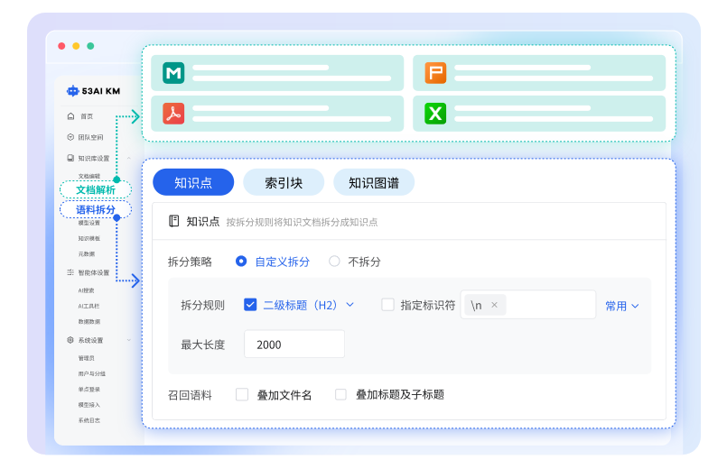Switch to the 知识图谱 tab

[x=374, y=182]
